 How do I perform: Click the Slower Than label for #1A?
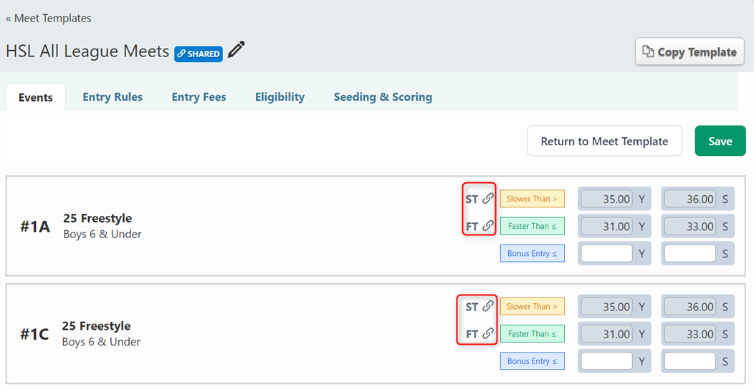coord(532,199)
